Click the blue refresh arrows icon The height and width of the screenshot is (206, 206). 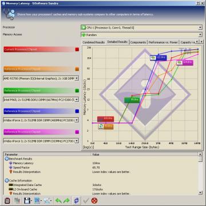76,201
